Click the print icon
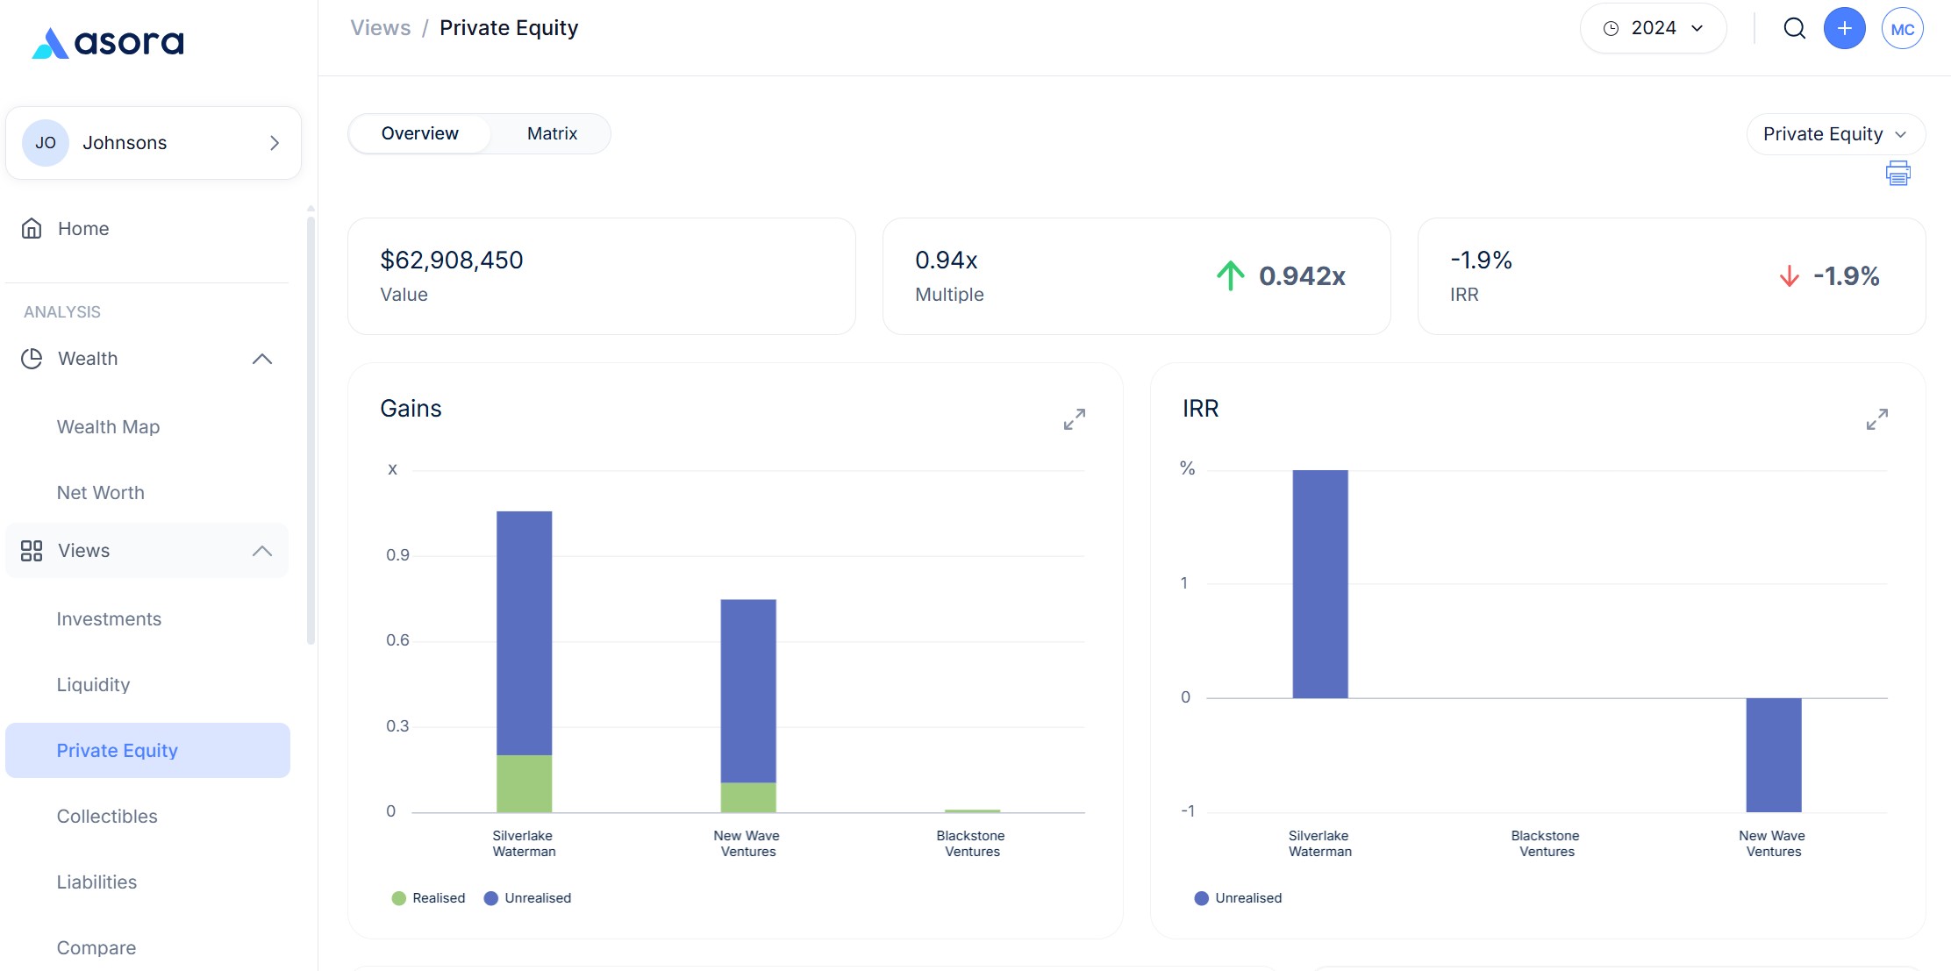This screenshot has height=971, width=1951. click(1897, 174)
